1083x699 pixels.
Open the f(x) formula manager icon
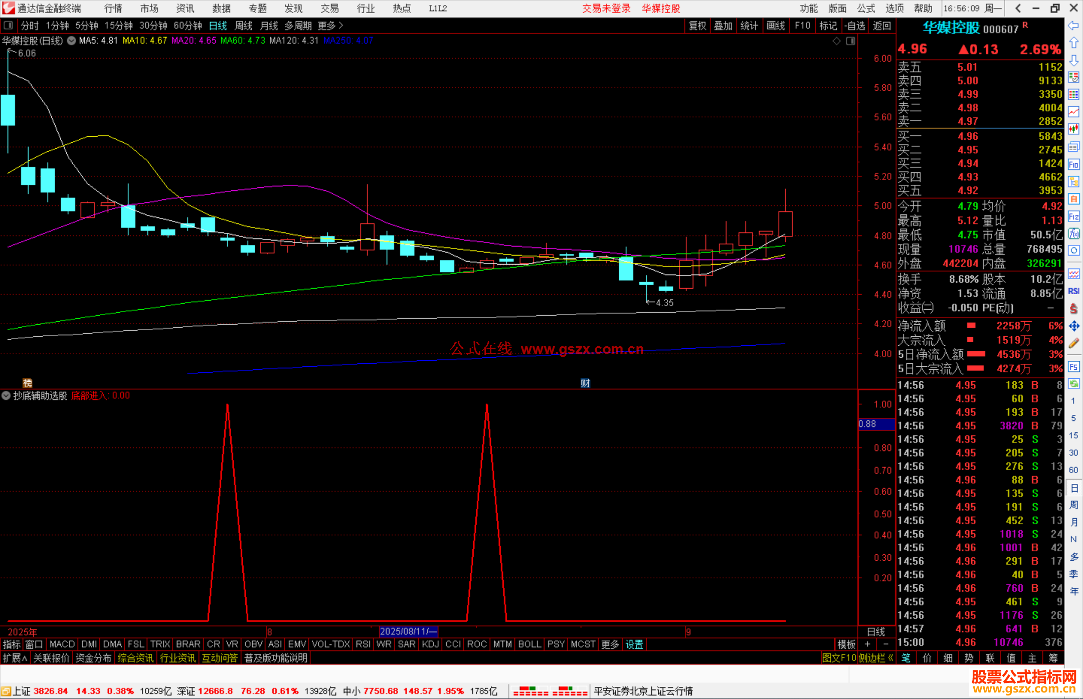[1073, 234]
